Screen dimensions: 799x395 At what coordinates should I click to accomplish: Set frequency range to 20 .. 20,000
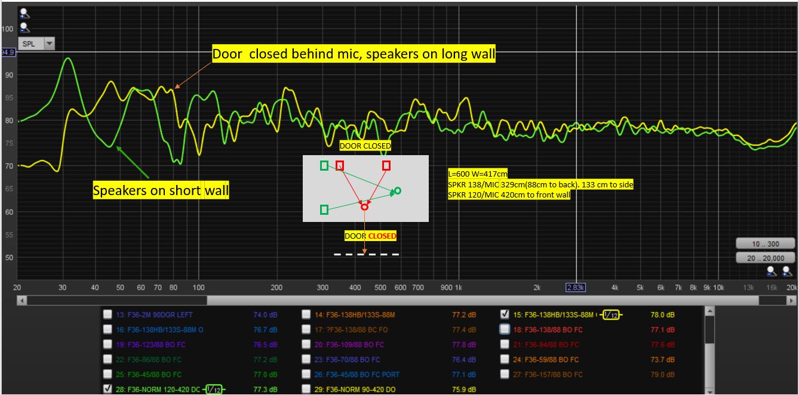pyautogui.click(x=765, y=258)
